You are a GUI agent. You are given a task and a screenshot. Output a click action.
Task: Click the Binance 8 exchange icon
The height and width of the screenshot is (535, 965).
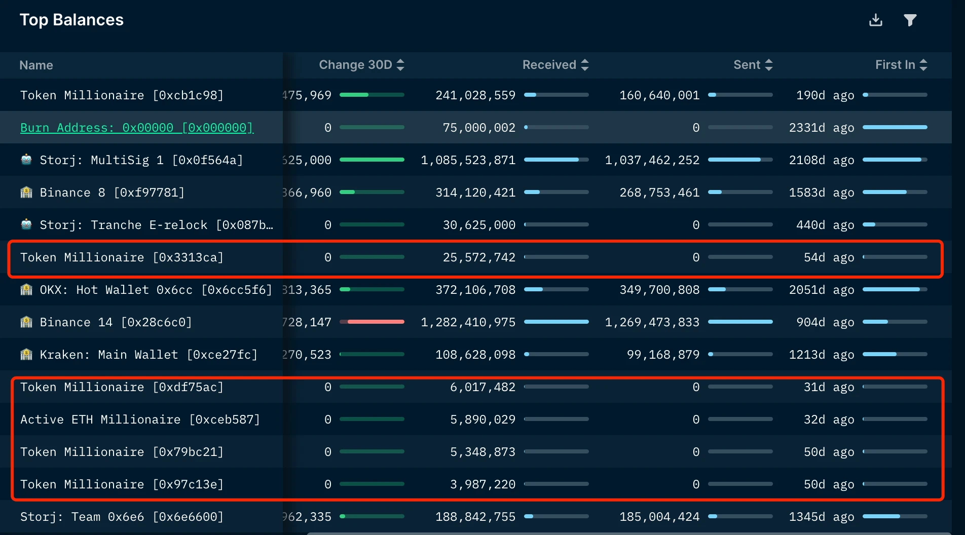[x=27, y=192]
